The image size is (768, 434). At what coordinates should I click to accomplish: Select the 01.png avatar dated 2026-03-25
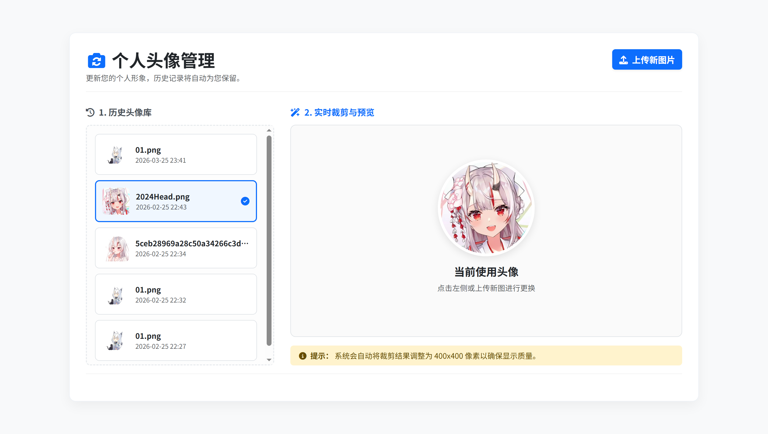tap(175, 154)
